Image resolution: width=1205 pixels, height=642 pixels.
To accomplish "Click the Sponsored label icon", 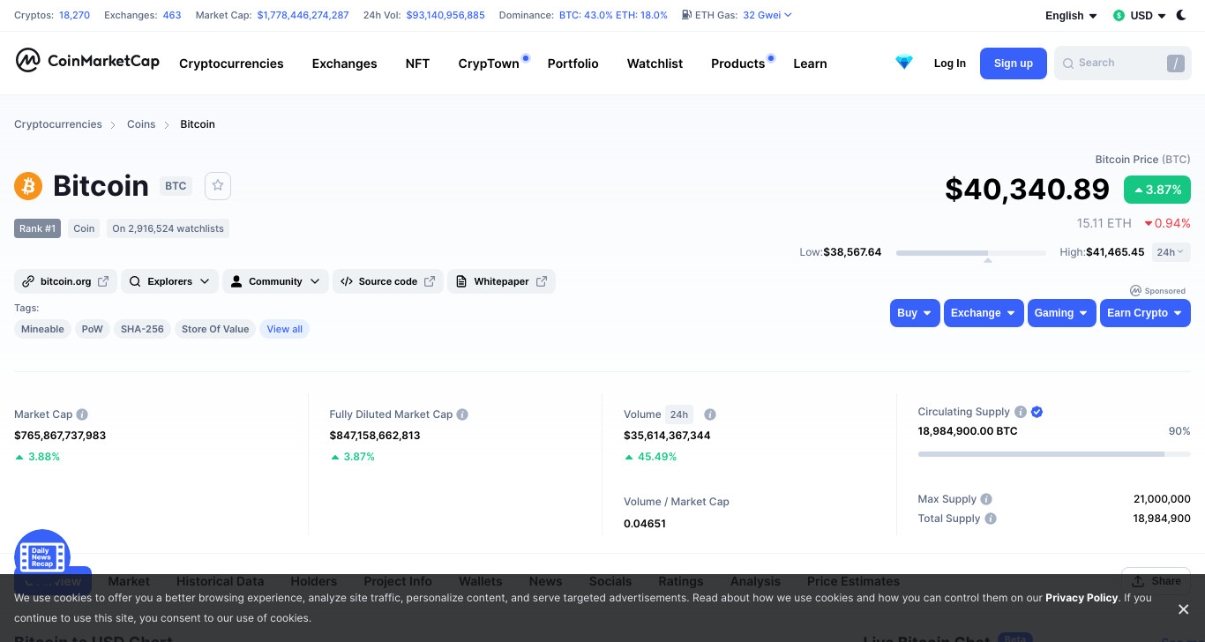I will tap(1135, 291).
